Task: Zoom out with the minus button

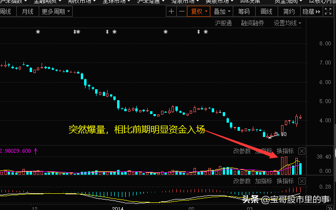Action: pyautogui.click(x=182, y=11)
